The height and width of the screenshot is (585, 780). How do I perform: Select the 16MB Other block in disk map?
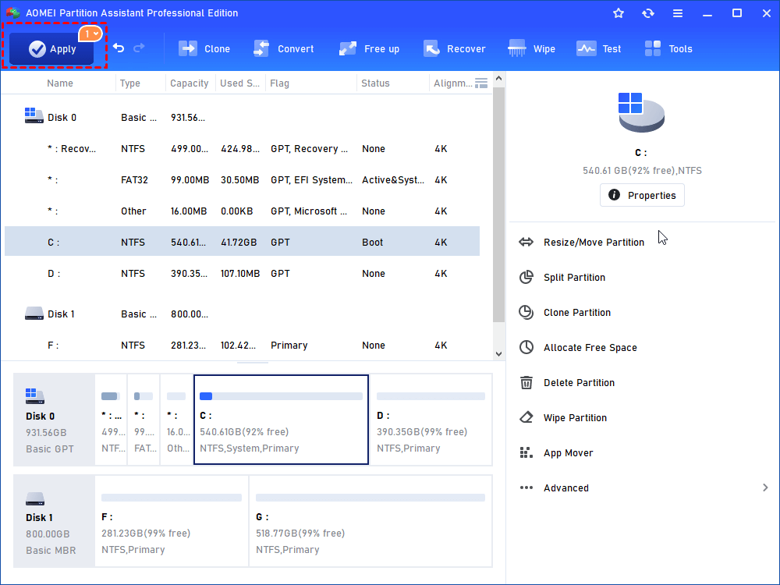[x=176, y=420]
